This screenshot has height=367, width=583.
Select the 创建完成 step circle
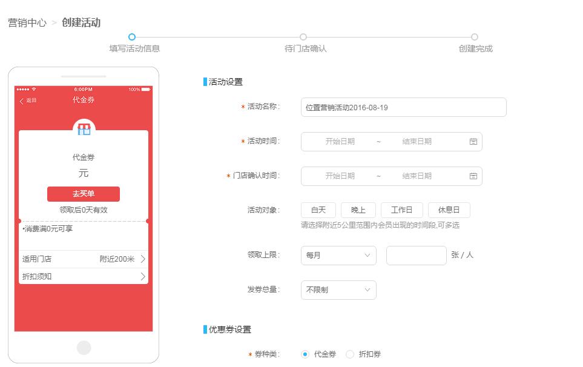475,37
